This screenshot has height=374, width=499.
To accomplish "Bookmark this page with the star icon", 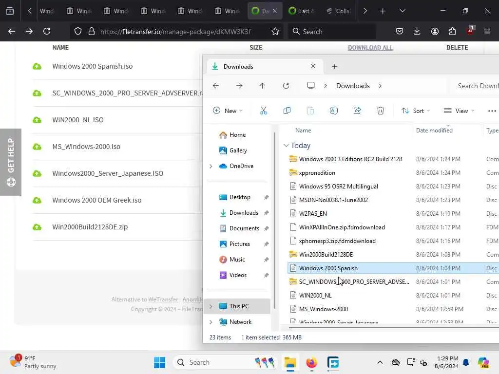I will [275, 31].
